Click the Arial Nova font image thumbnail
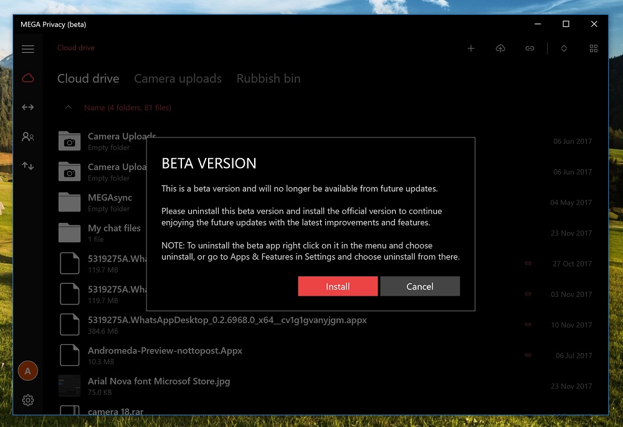Image resolution: width=623 pixels, height=427 pixels. pos(70,386)
